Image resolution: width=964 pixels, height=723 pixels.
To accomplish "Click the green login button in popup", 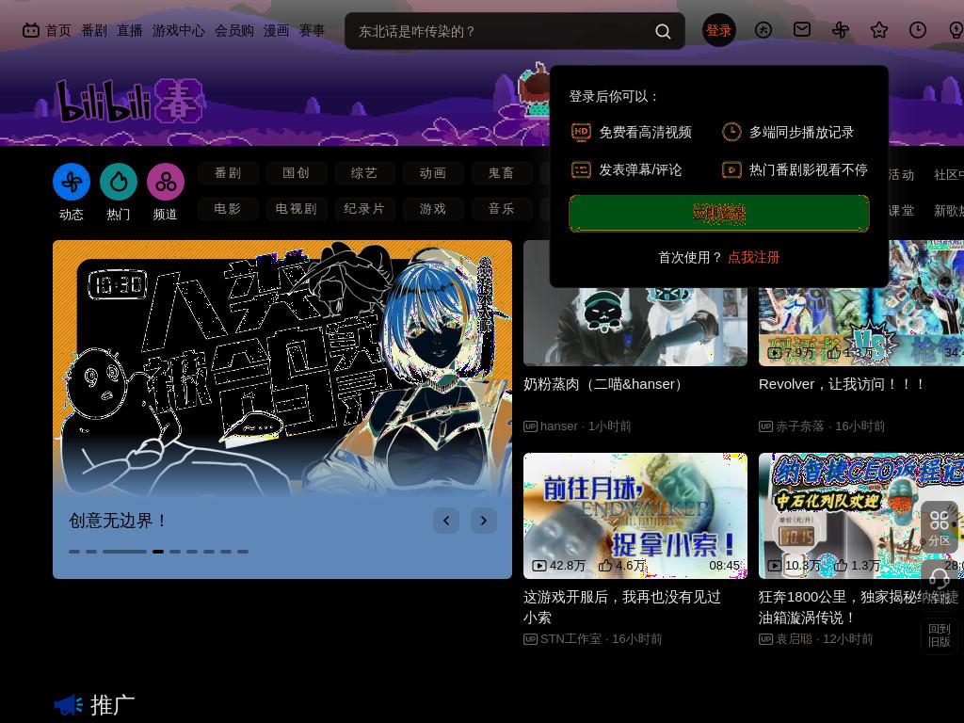I will (x=718, y=214).
